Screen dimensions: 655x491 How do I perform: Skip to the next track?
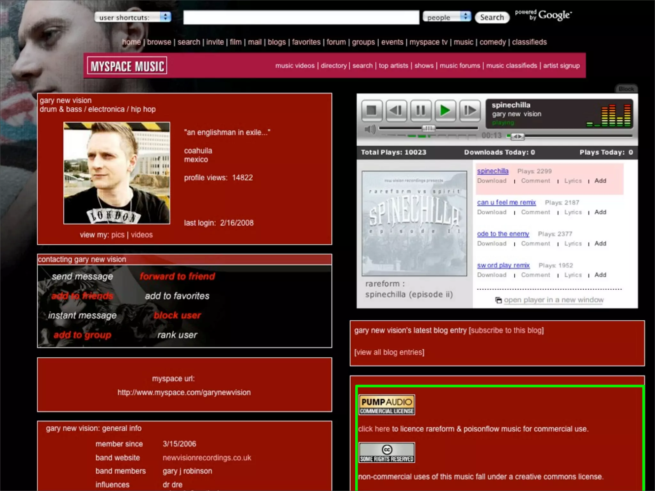(x=470, y=111)
